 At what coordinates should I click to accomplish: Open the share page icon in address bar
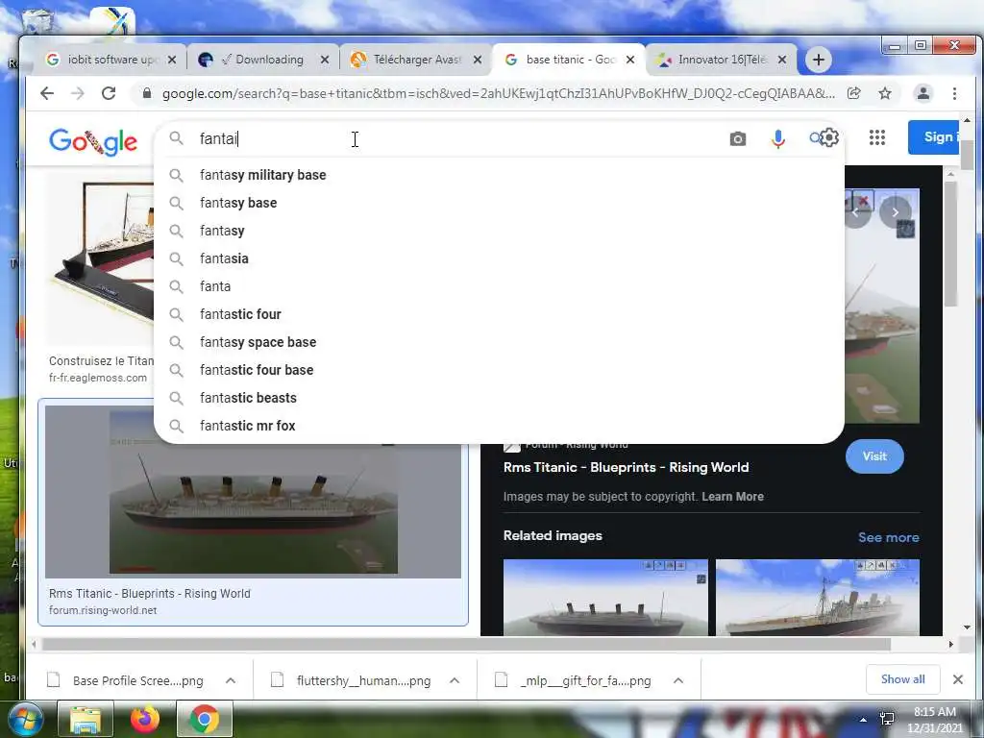(x=854, y=93)
